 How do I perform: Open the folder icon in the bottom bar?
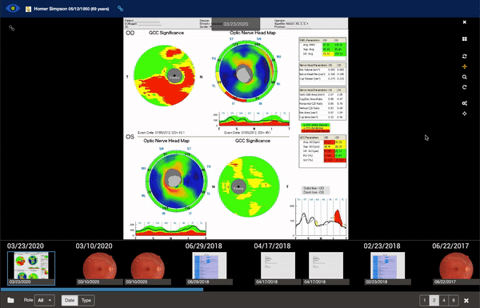pyautogui.click(x=10, y=300)
